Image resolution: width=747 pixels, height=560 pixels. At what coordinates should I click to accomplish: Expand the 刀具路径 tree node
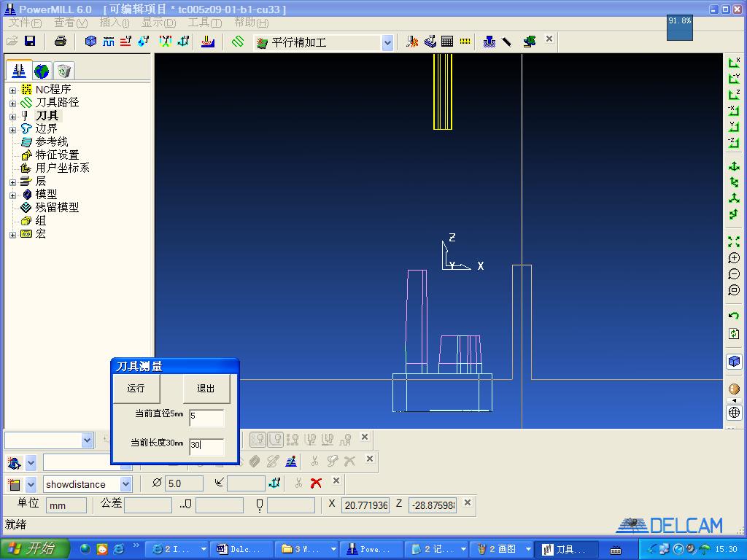[13, 104]
